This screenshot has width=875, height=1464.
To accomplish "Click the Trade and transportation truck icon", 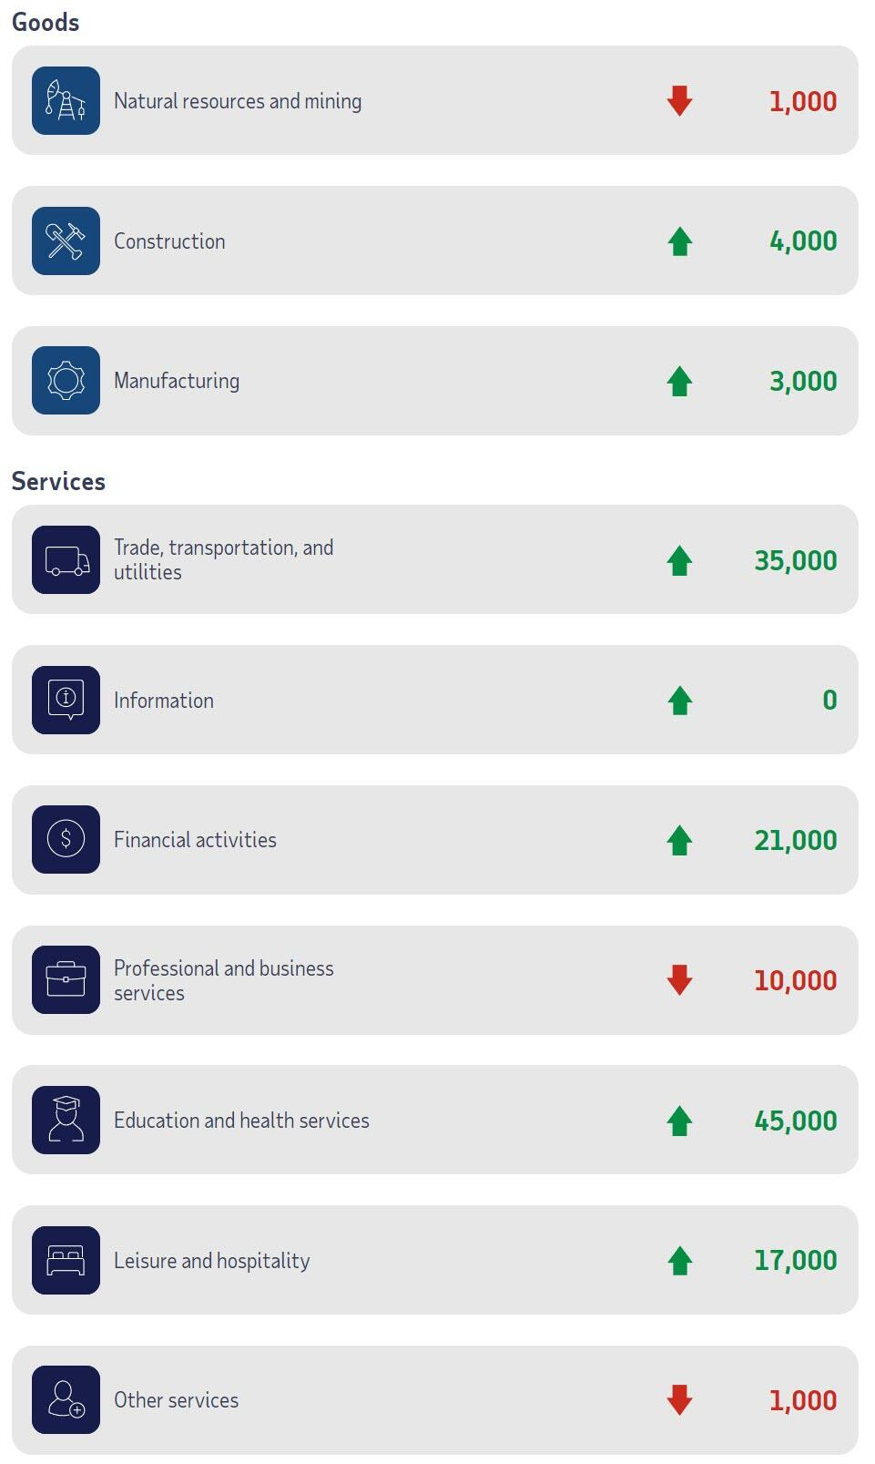I will 66,560.
